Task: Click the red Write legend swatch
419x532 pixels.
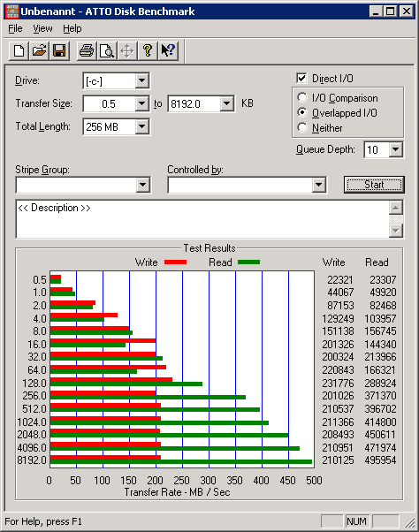Action: pyautogui.click(x=175, y=262)
